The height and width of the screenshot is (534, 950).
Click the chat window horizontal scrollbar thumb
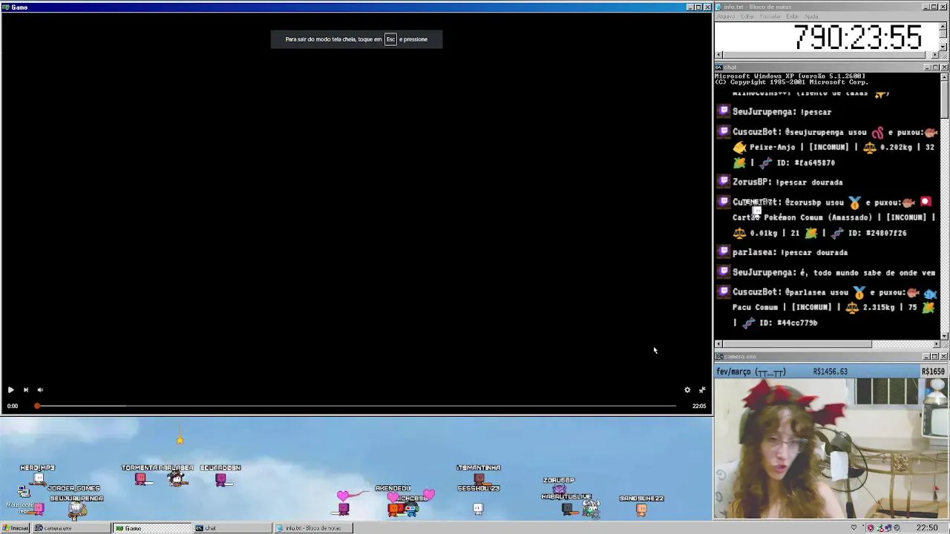coord(797,344)
